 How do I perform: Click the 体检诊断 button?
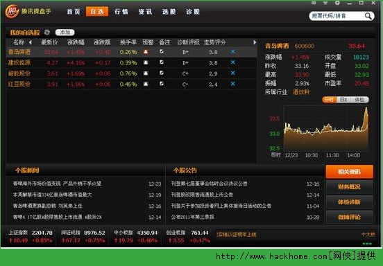349,202
